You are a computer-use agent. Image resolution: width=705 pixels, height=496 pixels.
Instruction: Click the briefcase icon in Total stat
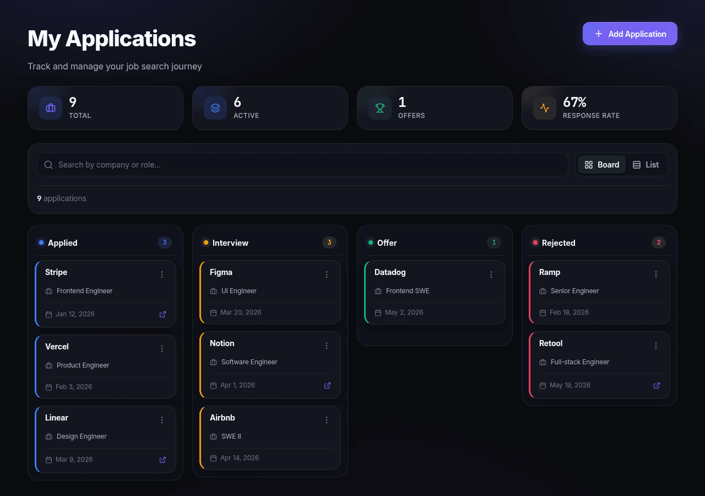pyautogui.click(x=51, y=108)
